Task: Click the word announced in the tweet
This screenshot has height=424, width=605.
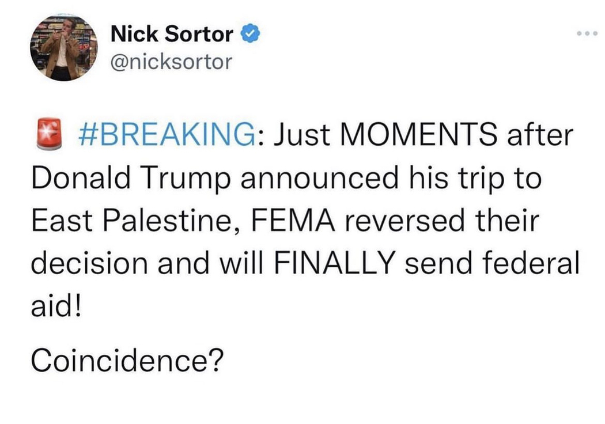Action: click(319, 178)
